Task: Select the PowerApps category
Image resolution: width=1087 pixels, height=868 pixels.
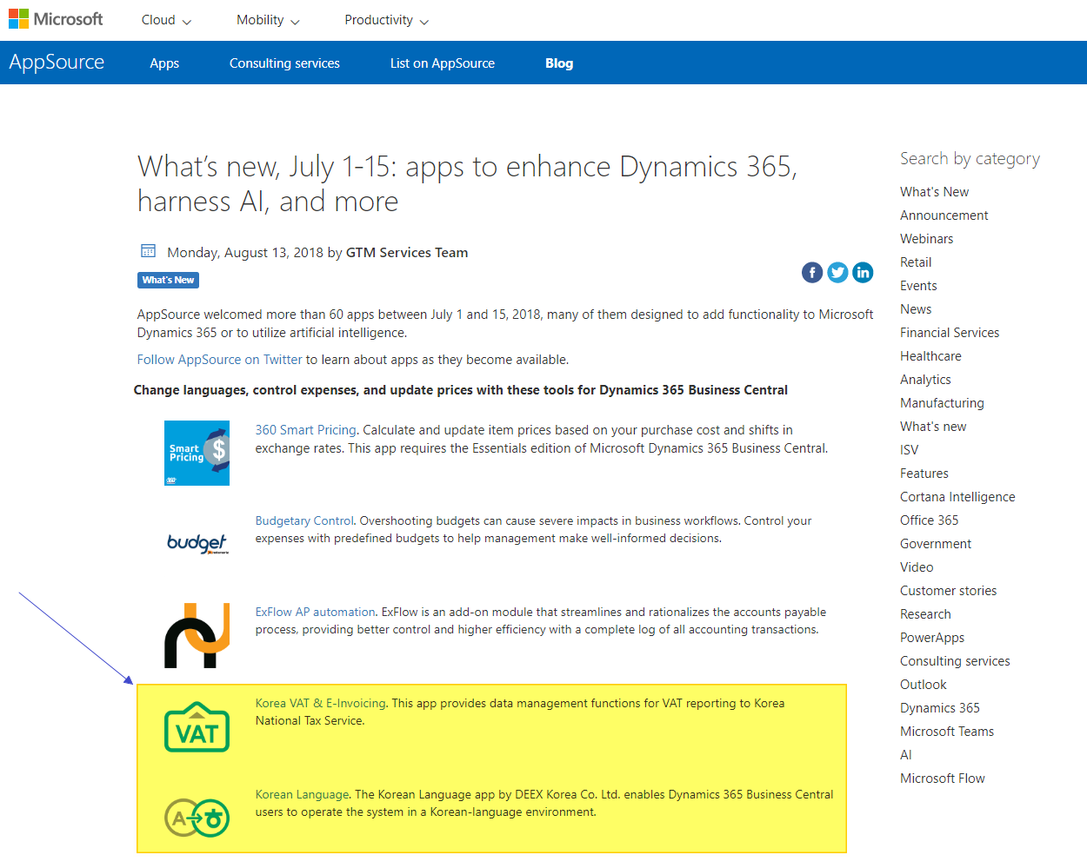Action: [x=932, y=638]
